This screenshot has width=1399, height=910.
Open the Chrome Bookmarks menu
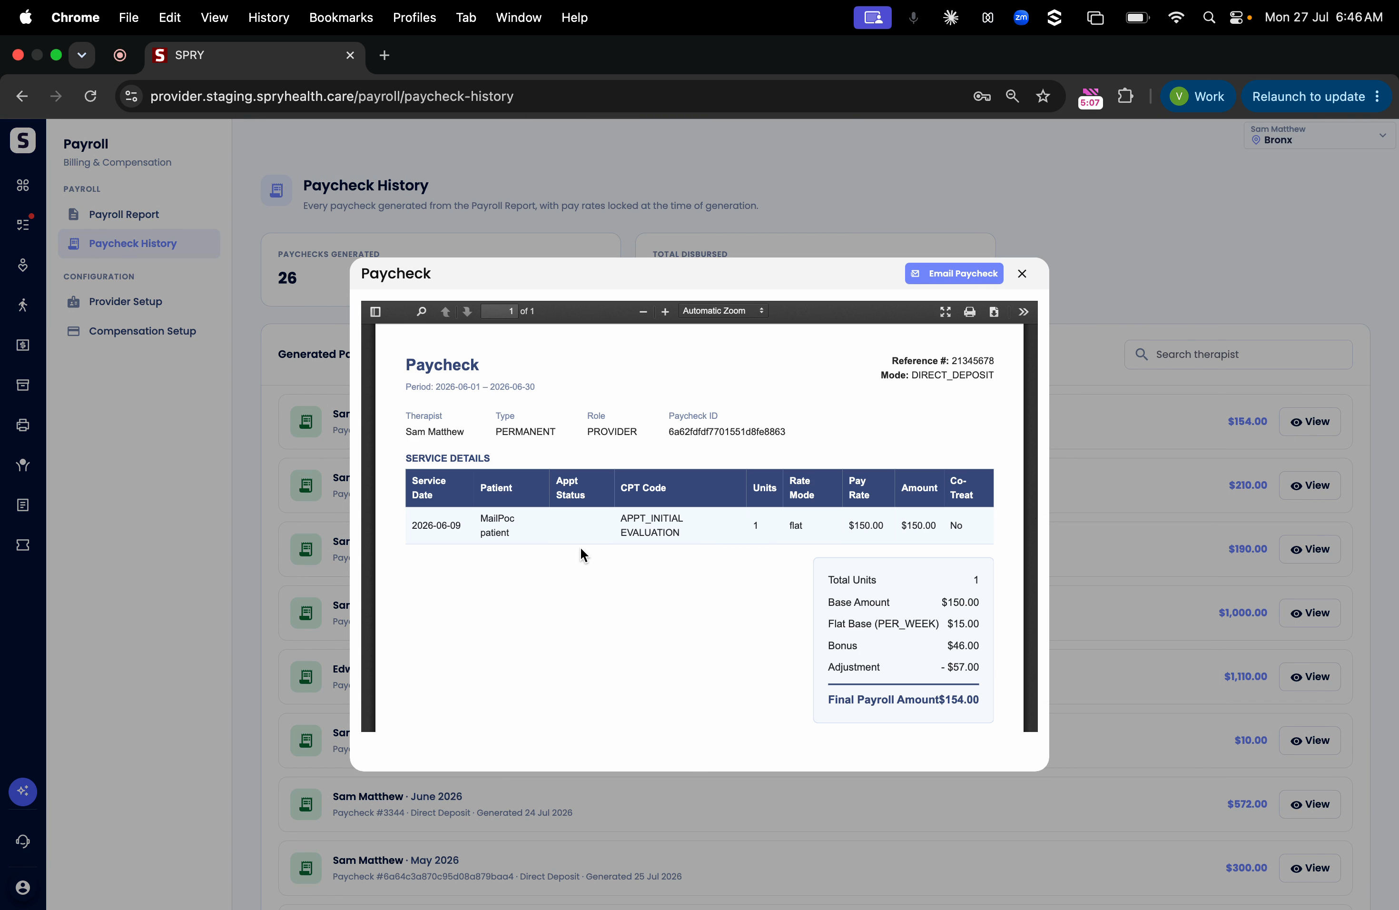click(x=341, y=18)
